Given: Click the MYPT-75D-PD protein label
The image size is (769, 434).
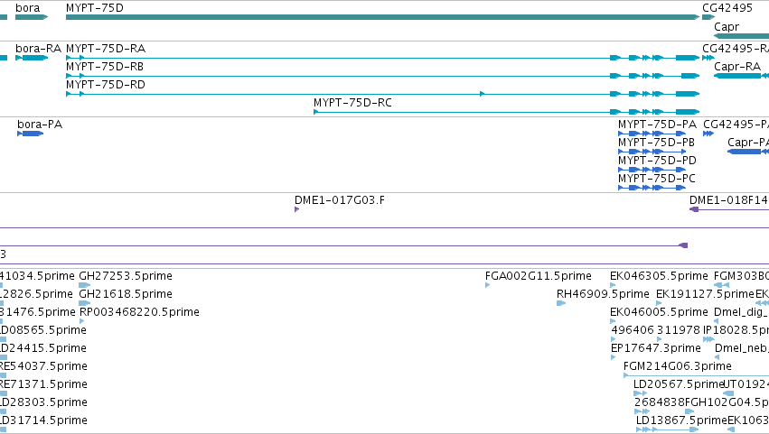Looking at the screenshot, I should click(657, 161).
